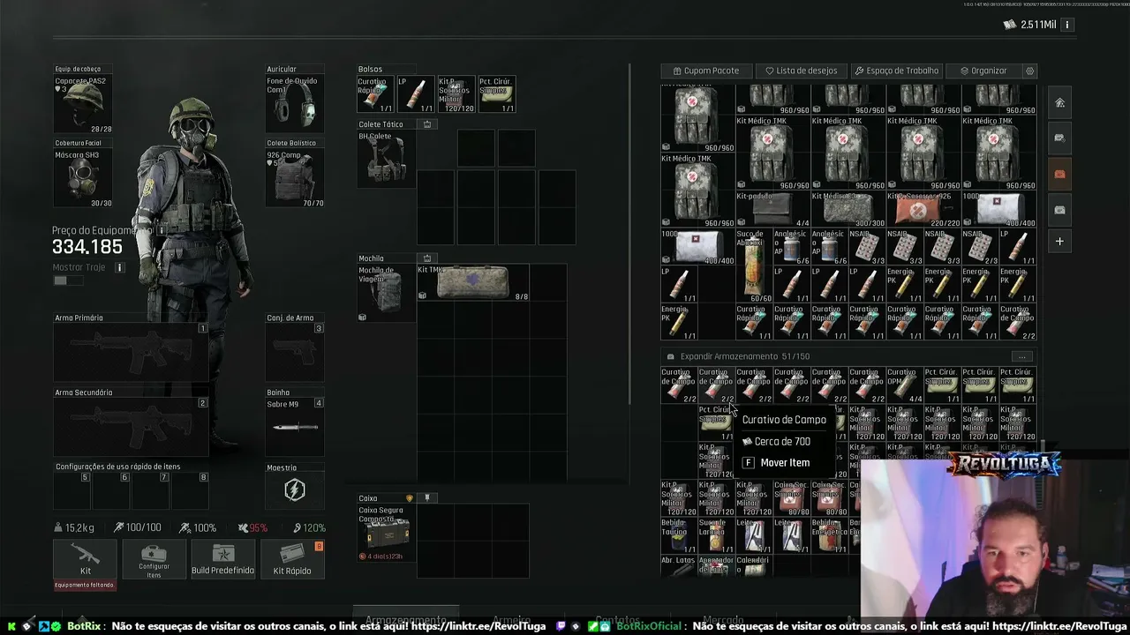Select the Arma Secundária weapon slot
Viewport: 1130px width, 635px height.
tap(131, 427)
